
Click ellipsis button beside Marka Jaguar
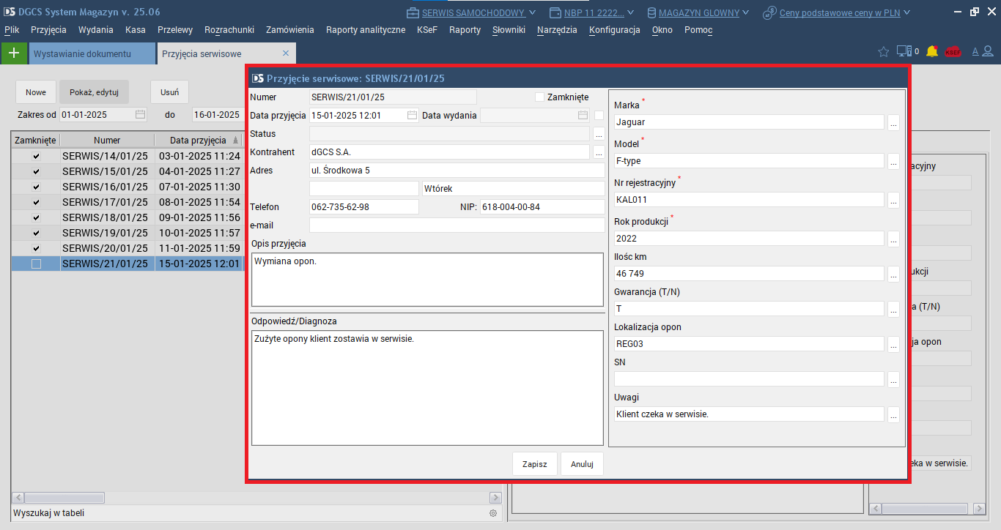click(893, 122)
